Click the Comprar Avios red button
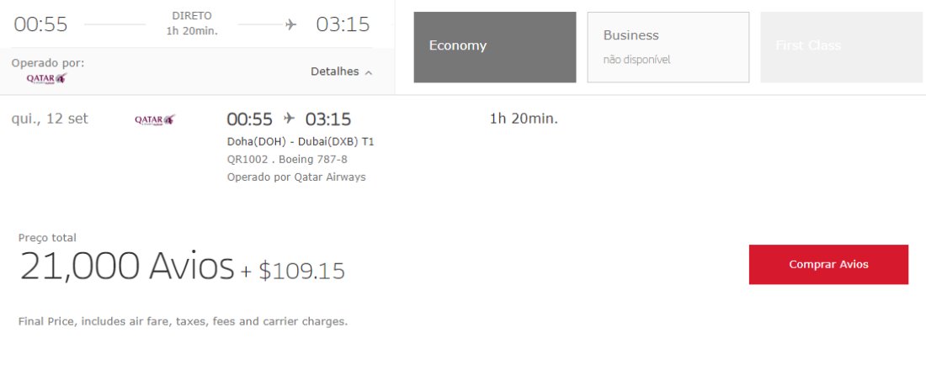926x375 pixels. tap(828, 265)
